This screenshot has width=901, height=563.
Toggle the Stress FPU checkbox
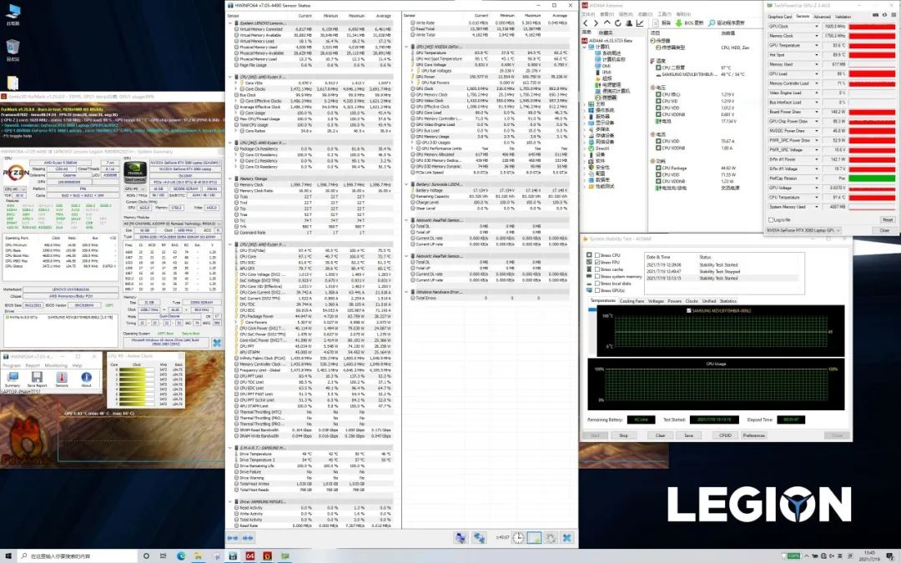(597, 263)
